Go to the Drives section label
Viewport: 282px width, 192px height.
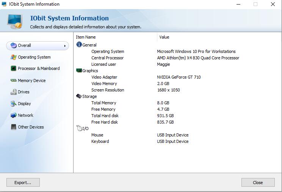point(23,92)
